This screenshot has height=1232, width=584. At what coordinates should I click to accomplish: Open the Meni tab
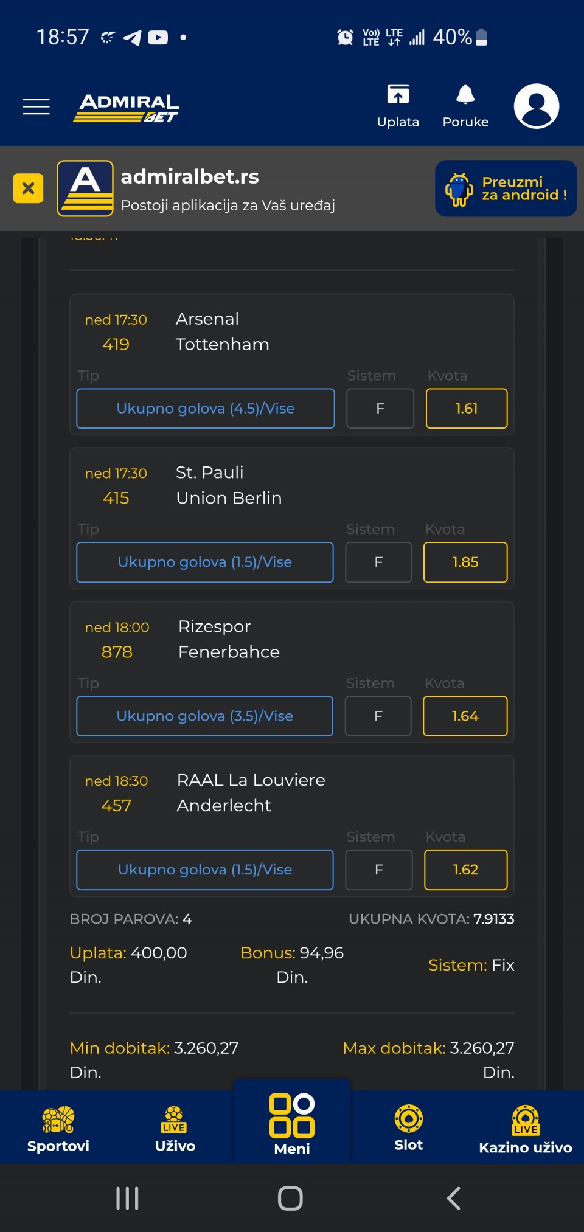[x=292, y=1124]
